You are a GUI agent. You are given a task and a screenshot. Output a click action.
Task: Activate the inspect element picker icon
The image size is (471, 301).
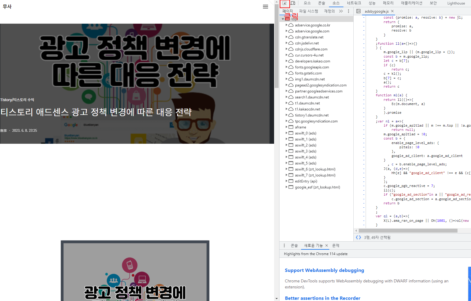click(284, 3)
